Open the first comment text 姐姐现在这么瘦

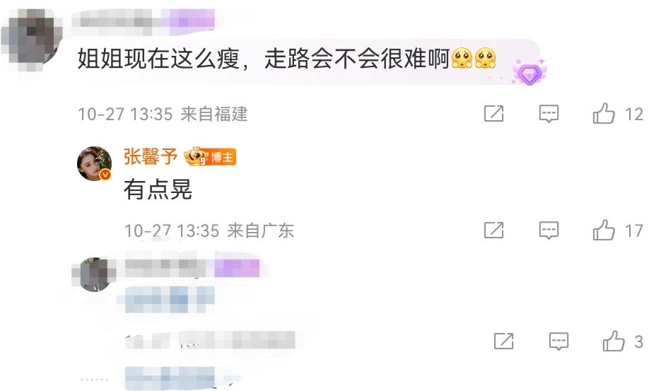point(158,59)
